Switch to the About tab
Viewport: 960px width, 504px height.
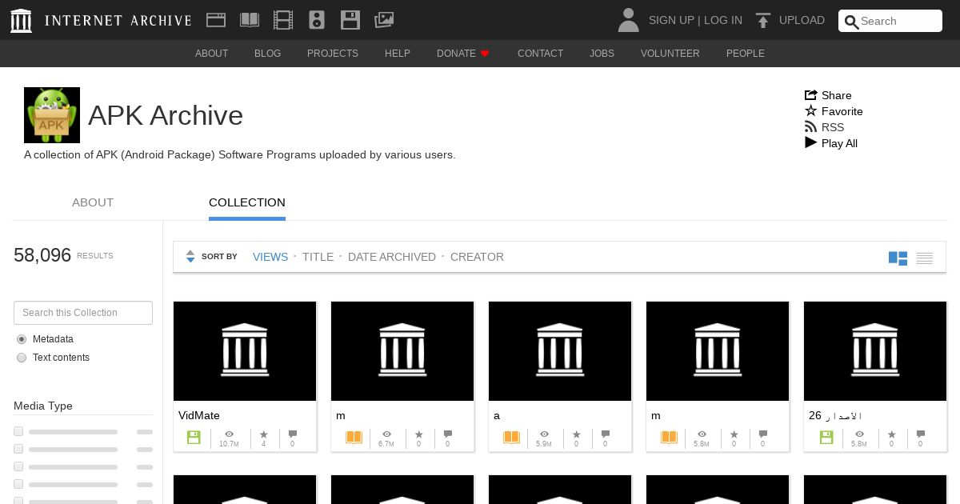pos(93,202)
